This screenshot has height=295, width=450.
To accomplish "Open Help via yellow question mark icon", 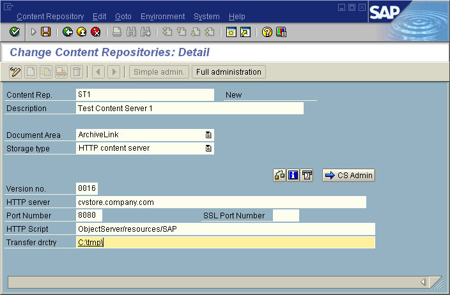I will point(267,31).
